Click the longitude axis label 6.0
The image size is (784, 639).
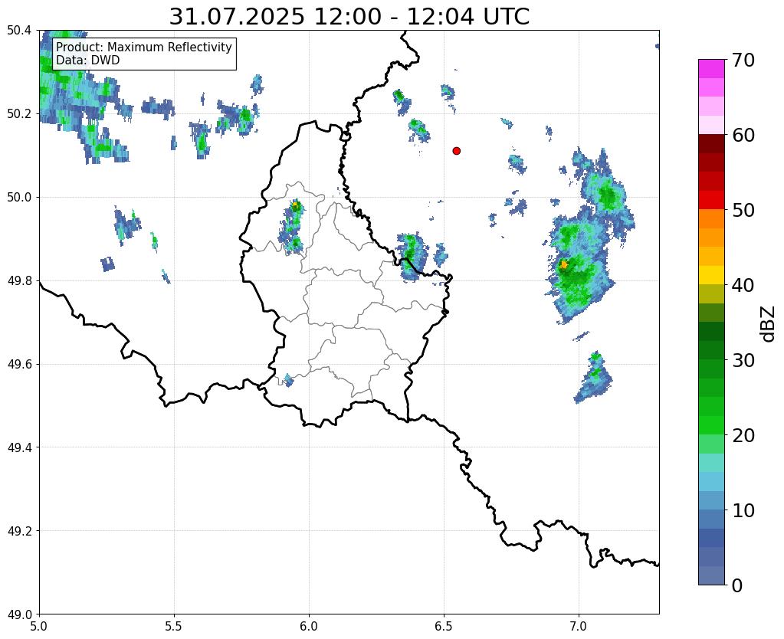309,626
